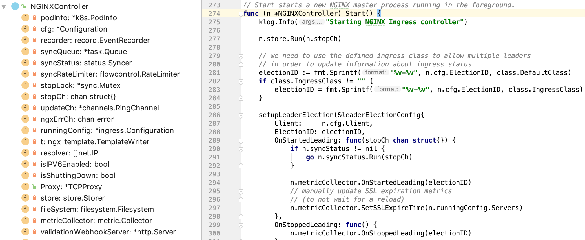585x240 pixels.
Task: Click the field icon beside isShuttingDown
Action: click(25, 175)
